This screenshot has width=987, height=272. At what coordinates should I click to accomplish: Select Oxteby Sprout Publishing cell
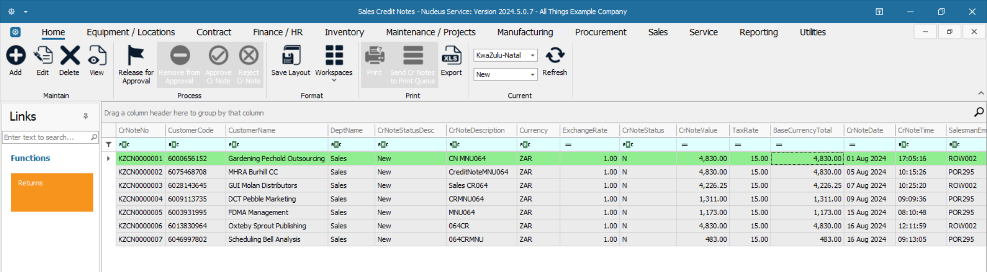point(277,226)
